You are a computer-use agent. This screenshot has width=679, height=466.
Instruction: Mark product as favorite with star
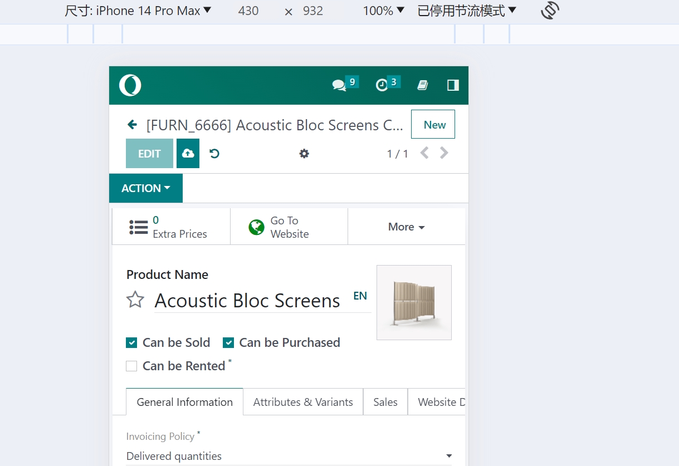135,300
